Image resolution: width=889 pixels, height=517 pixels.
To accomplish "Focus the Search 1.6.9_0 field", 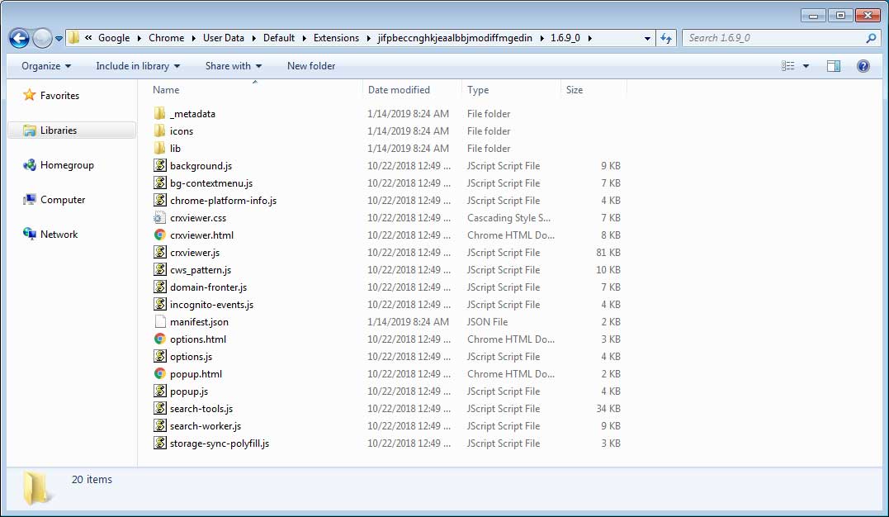I will [781, 38].
